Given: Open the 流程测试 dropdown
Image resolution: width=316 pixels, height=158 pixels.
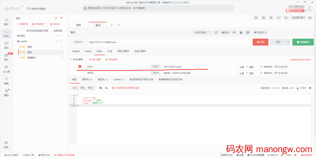Looking at the screenshot, I should pyautogui.click(x=39, y=24).
